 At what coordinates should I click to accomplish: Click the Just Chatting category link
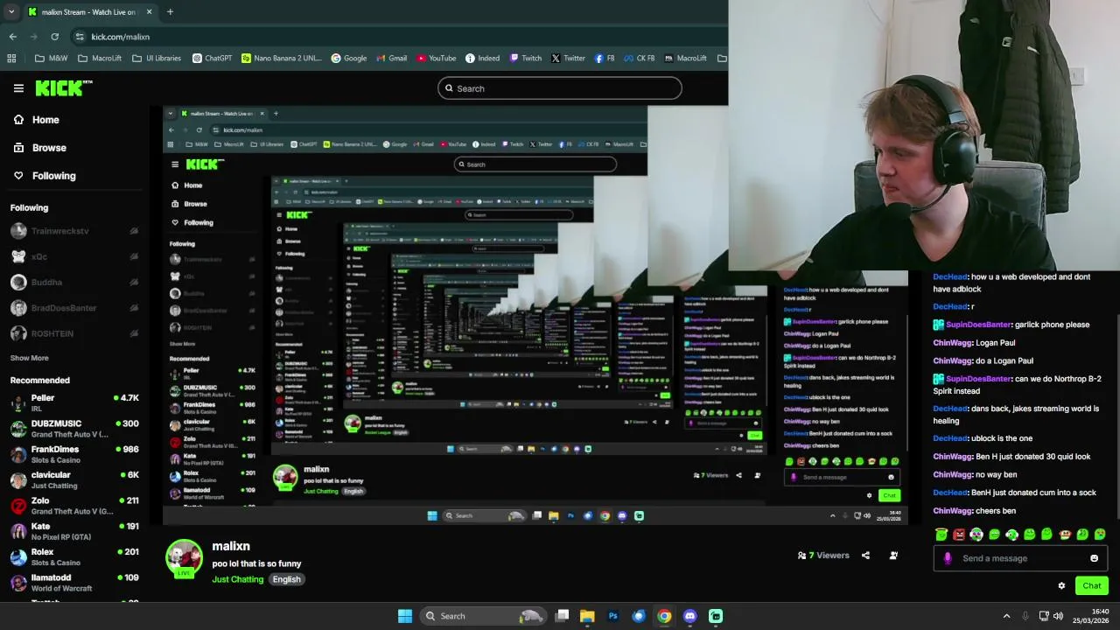click(237, 579)
